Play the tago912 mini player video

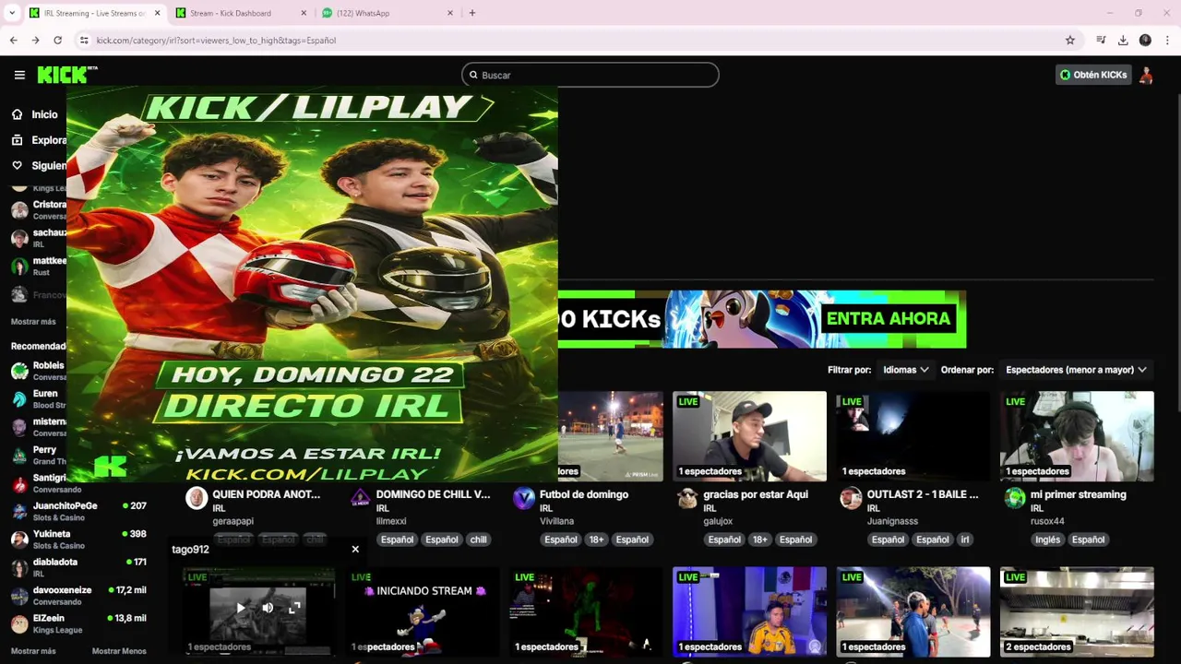241,608
